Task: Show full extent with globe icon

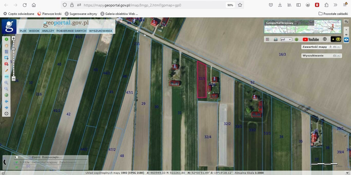Action: (6, 95)
